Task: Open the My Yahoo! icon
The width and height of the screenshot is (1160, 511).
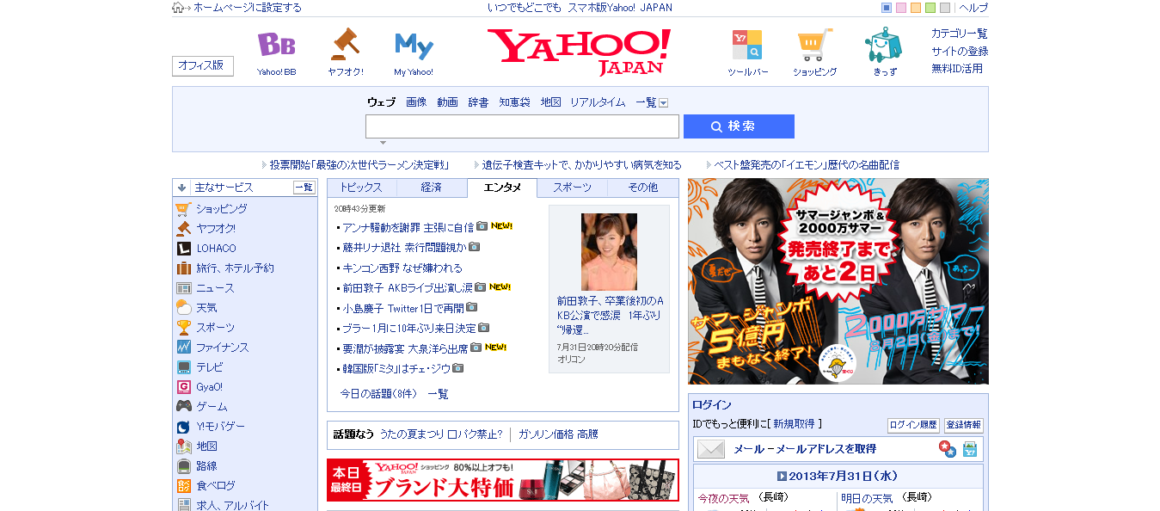Action: point(414,46)
